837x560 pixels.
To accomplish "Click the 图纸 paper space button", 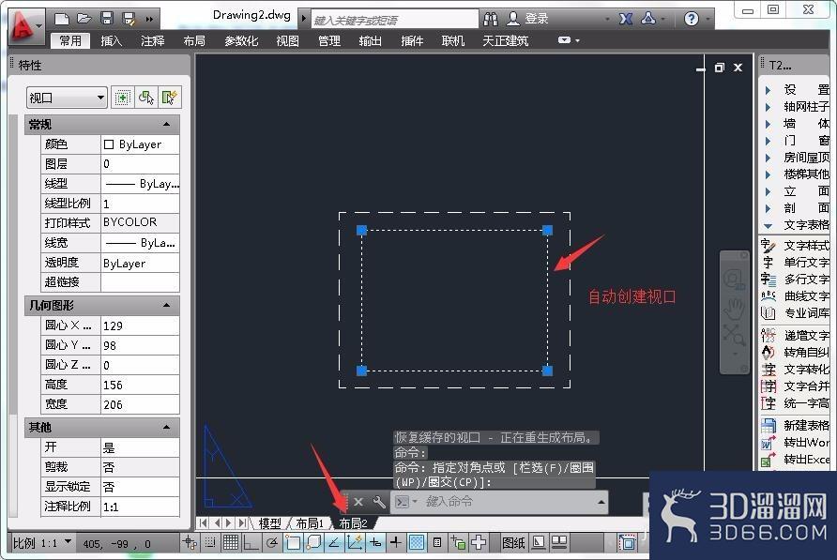I will [513, 543].
